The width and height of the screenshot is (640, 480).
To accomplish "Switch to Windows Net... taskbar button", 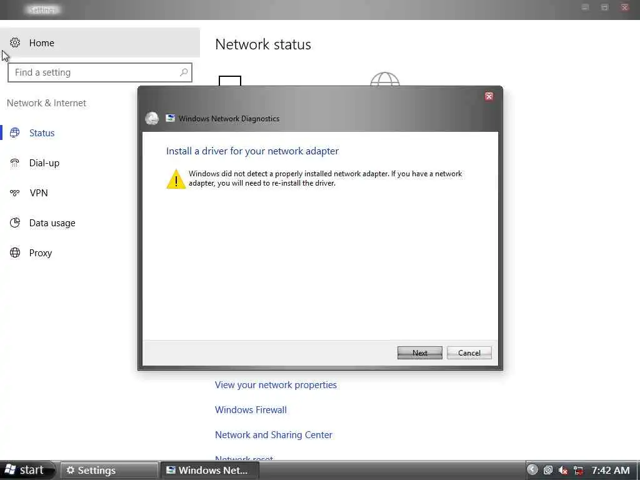I will (209, 470).
